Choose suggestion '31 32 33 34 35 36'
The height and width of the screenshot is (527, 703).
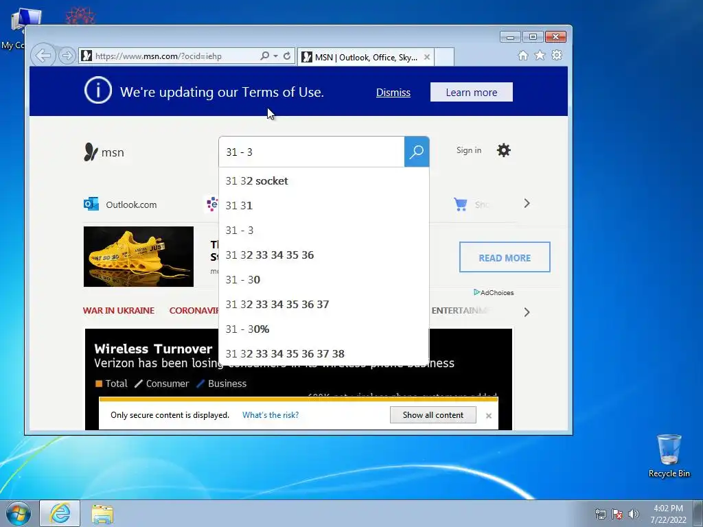pyautogui.click(x=324, y=255)
